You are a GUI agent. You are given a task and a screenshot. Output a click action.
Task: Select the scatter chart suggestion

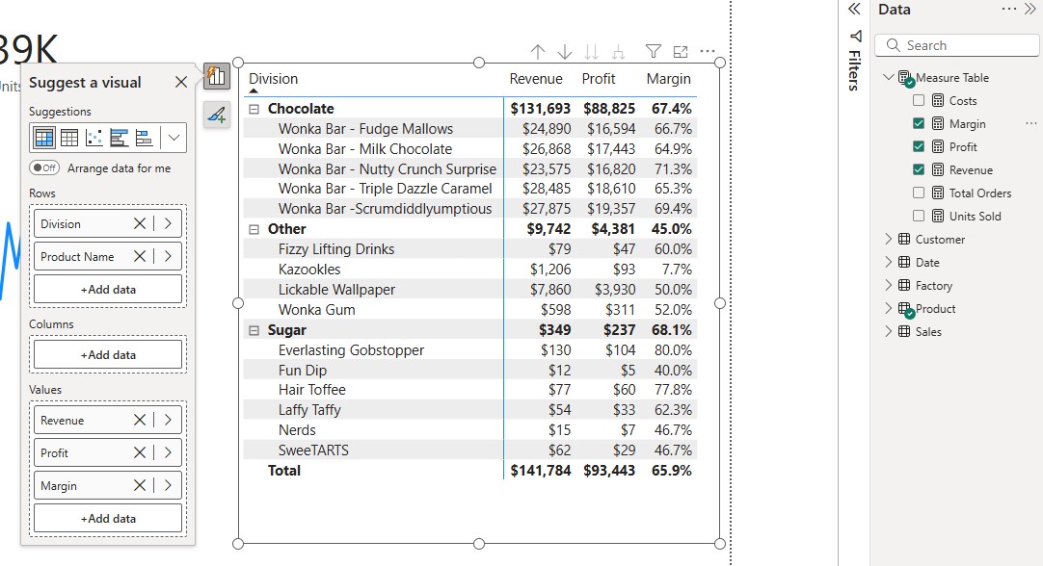click(x=94, y=138)
